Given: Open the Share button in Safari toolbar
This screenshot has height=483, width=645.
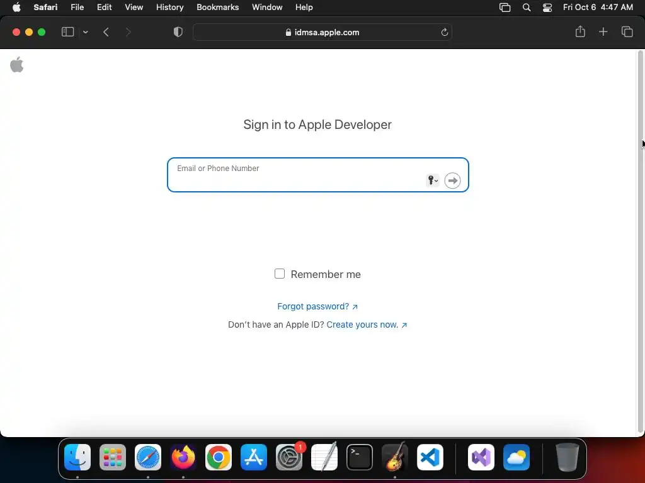Looking at the screenshot, I should (x=580, y=31).
